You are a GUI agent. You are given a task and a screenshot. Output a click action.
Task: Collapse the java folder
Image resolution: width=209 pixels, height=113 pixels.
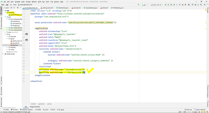coord(5,17)
